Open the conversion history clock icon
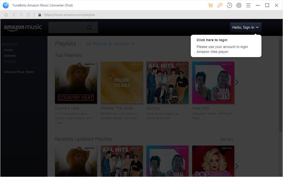This screenshot has width=283, height=177. (229, 5)
